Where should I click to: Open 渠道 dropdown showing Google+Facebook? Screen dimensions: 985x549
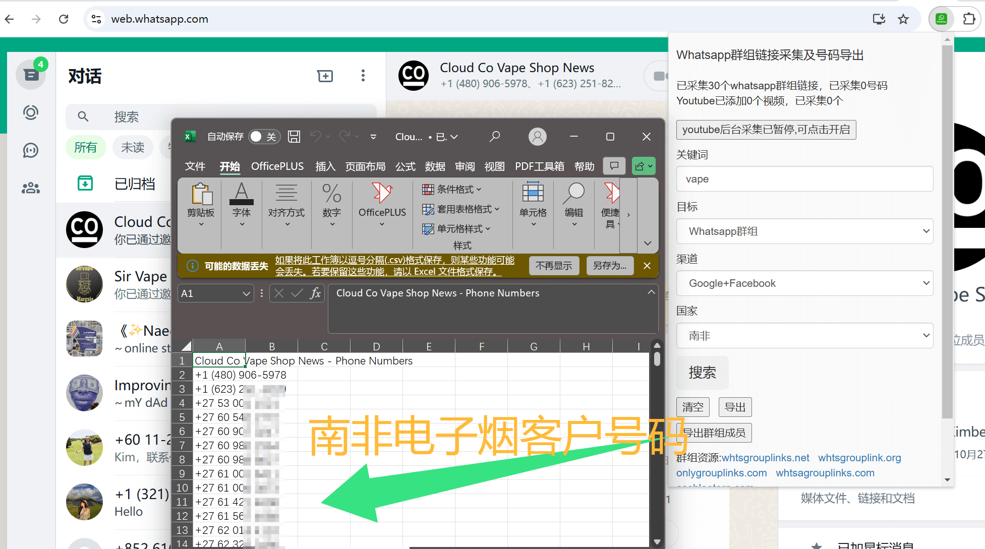point(804,283)
